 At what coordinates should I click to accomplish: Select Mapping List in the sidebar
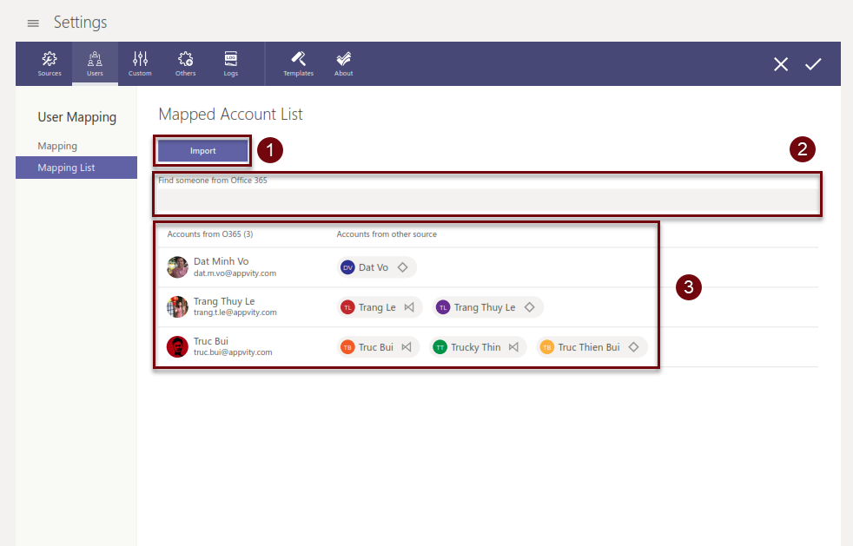[x=66, y=168]
